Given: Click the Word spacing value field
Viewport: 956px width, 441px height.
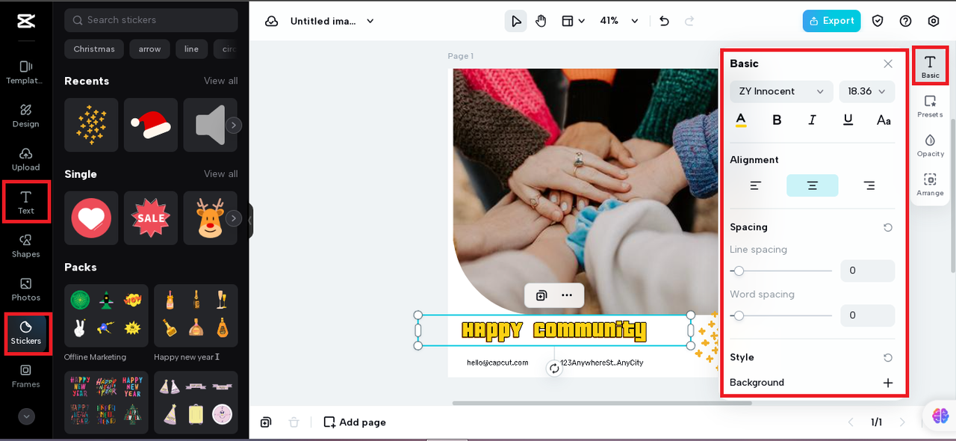Looking at the screenshot, I should [x=867, y=315].
